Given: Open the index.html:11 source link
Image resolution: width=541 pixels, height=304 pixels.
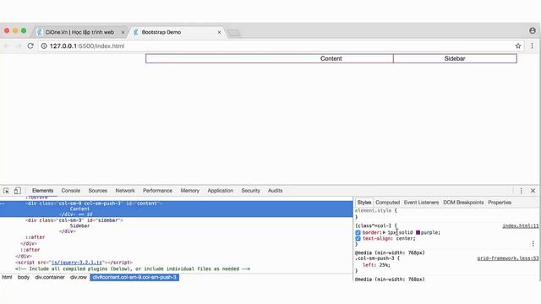Looking at the screenshot, I should pos(521,225).
